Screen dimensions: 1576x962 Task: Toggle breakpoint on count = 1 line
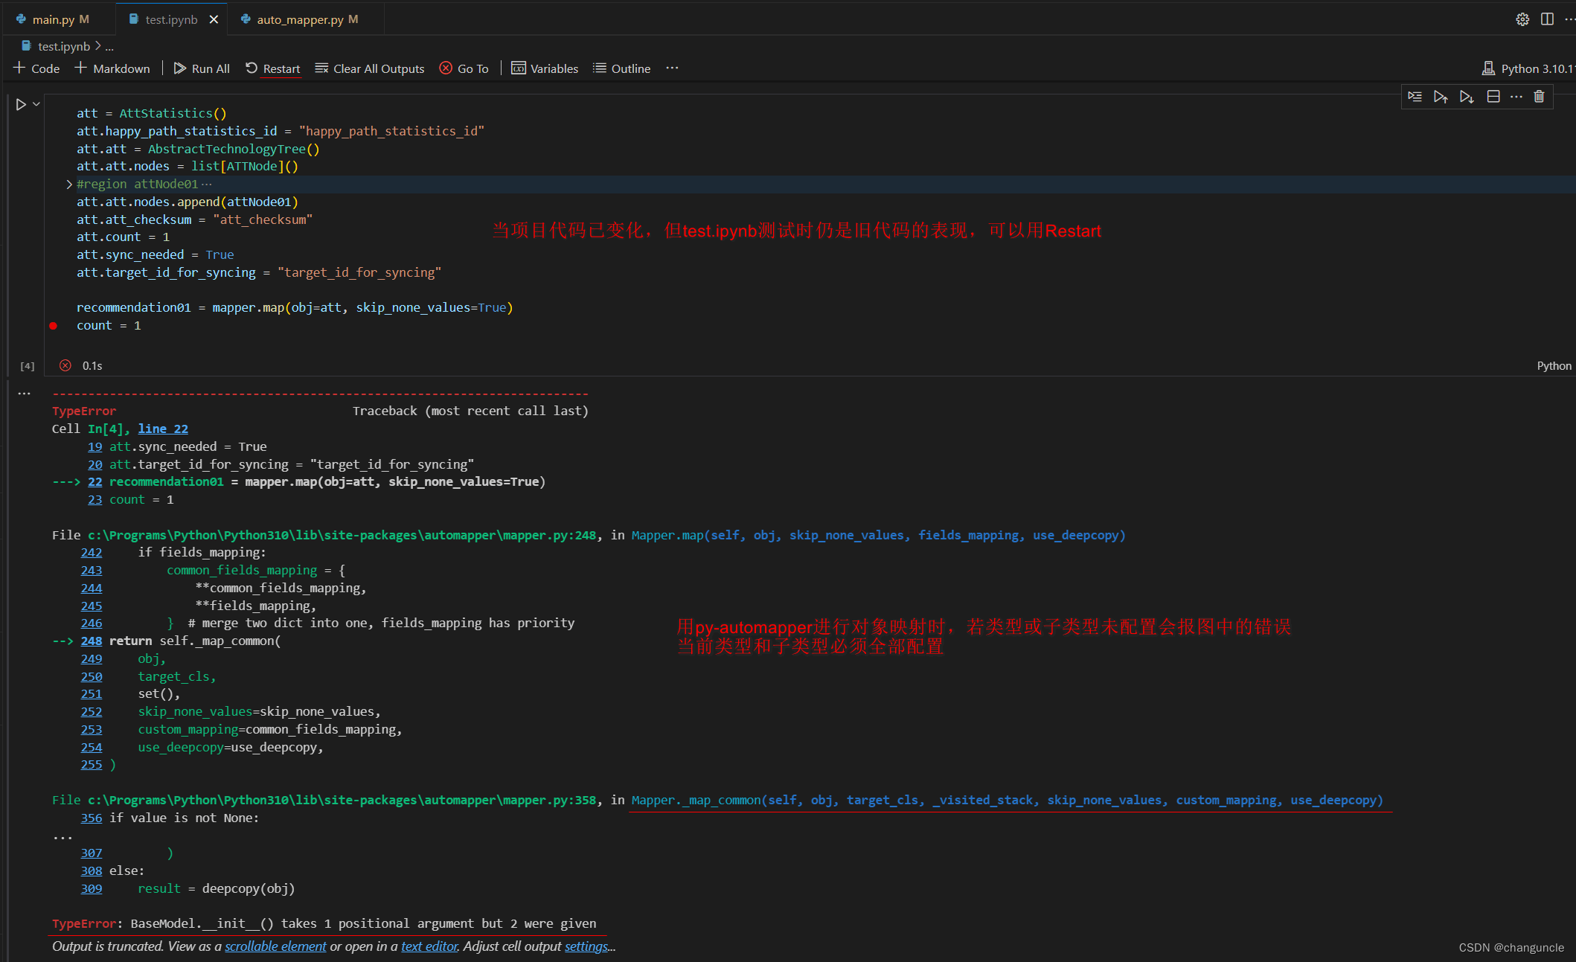click(x=53, y=326)
